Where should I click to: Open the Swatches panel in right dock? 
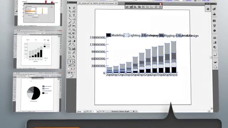point(214,21)
